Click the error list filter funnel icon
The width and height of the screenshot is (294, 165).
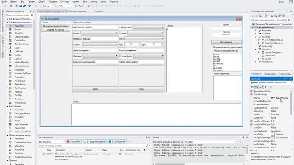pyautogui.click(x=144, y=150)
